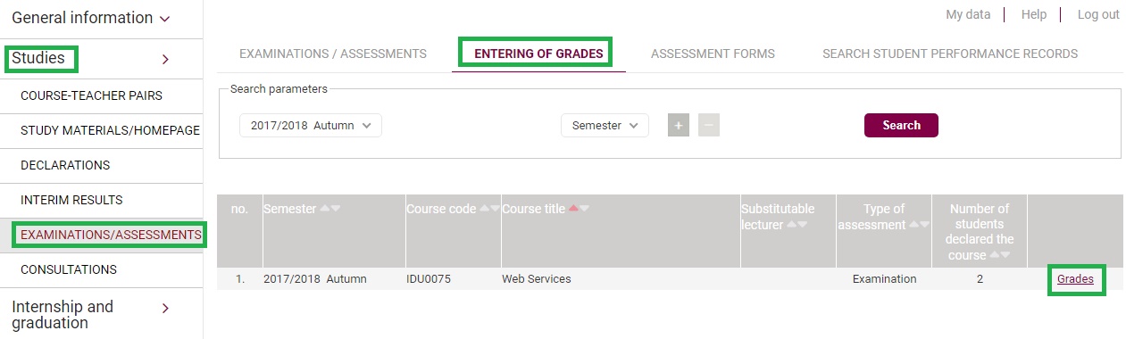Screen dimensions: 1126x339
Task: Select Interim Results in sidebar
Action: coord(71,200)
